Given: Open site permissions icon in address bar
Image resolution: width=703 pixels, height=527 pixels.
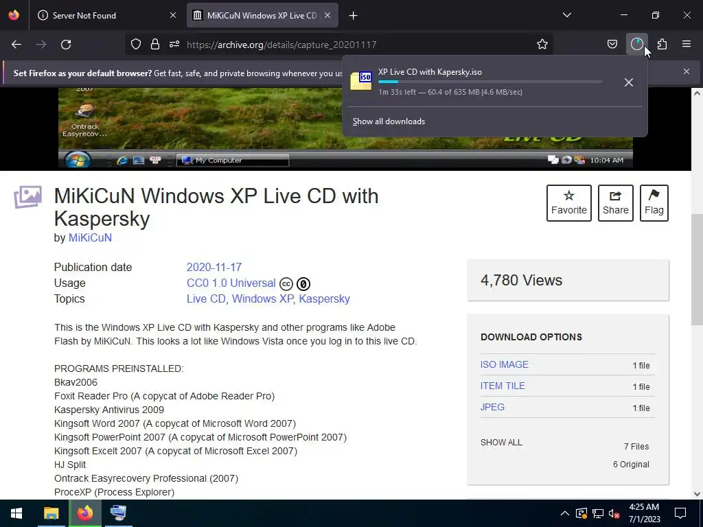Looking at the screenshot, I should [174, 45].
